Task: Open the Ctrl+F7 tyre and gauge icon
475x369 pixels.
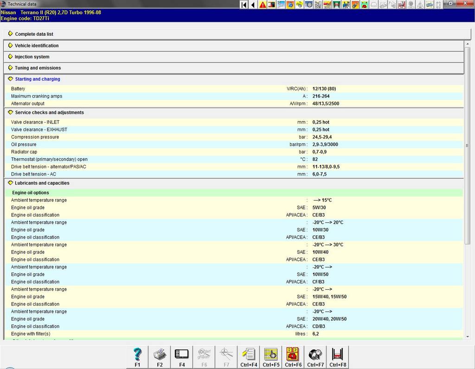Action: tap(315, 357)
